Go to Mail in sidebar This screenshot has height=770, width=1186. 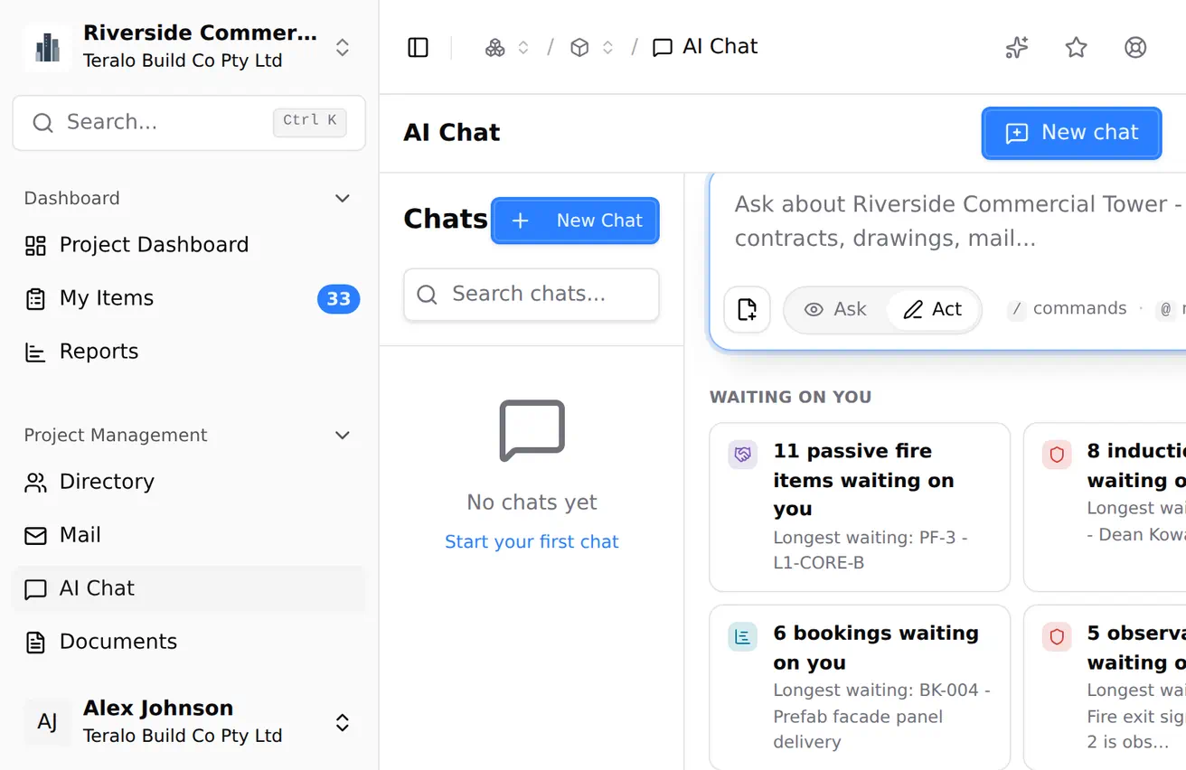coord(189,536)
